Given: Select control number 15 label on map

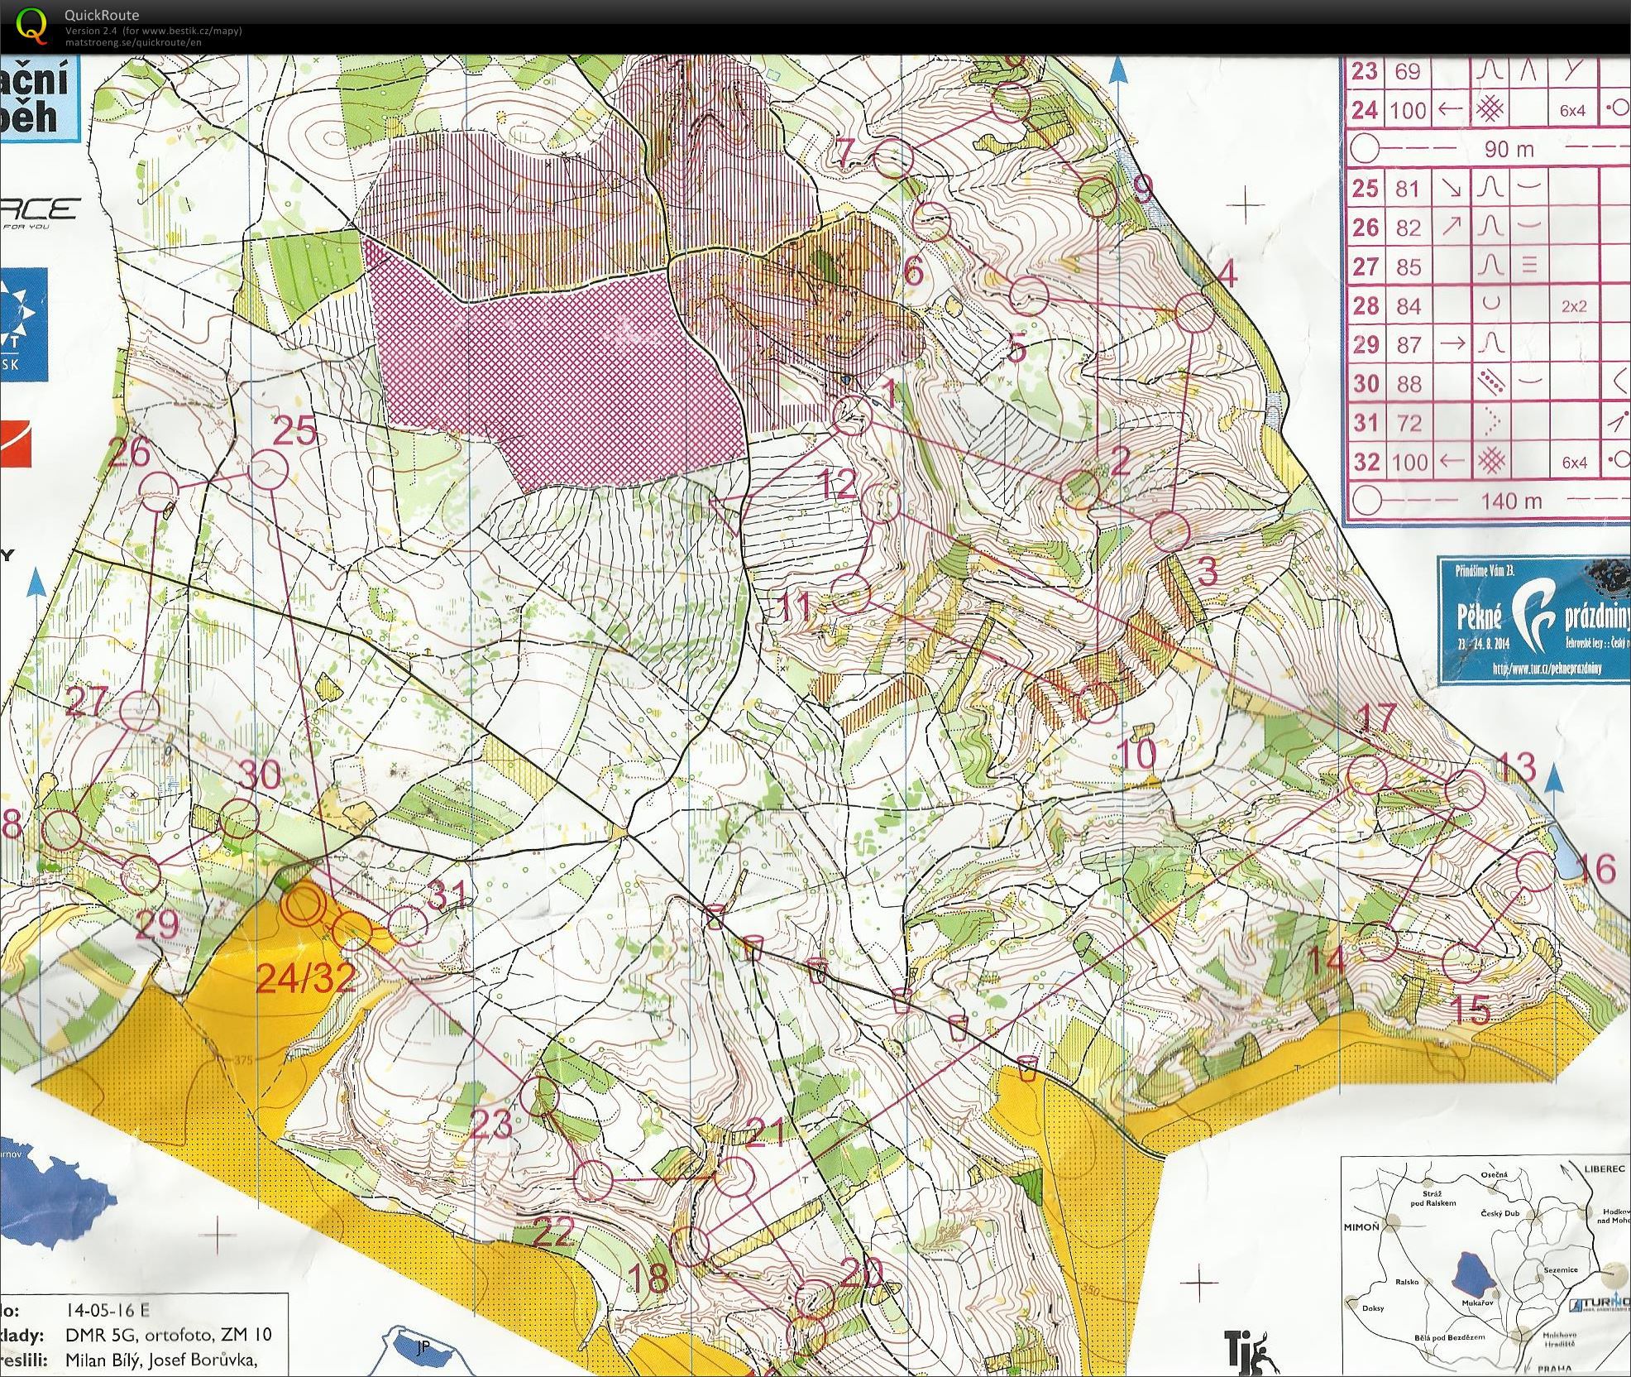Looking at the screenshot, I should (x=1470, y=1011).
